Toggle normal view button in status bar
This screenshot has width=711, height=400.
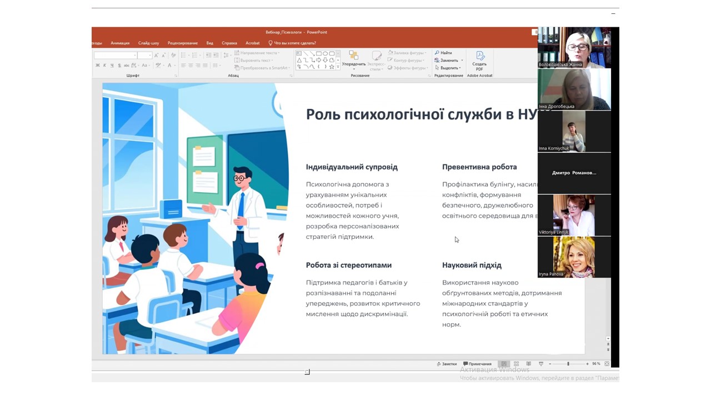pos(504,364)
